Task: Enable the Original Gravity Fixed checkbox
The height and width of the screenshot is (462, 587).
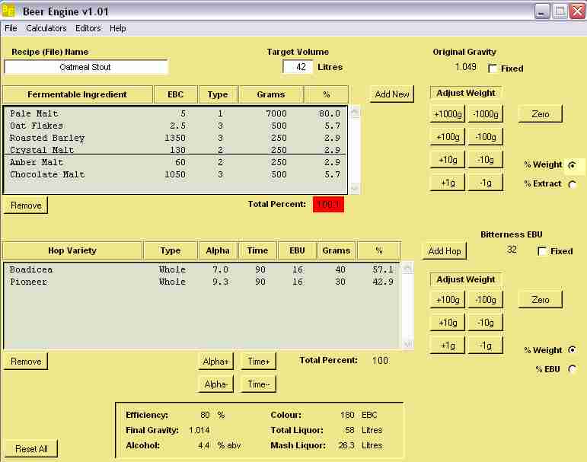Action: pyautogui.click(x=493, y=69)
